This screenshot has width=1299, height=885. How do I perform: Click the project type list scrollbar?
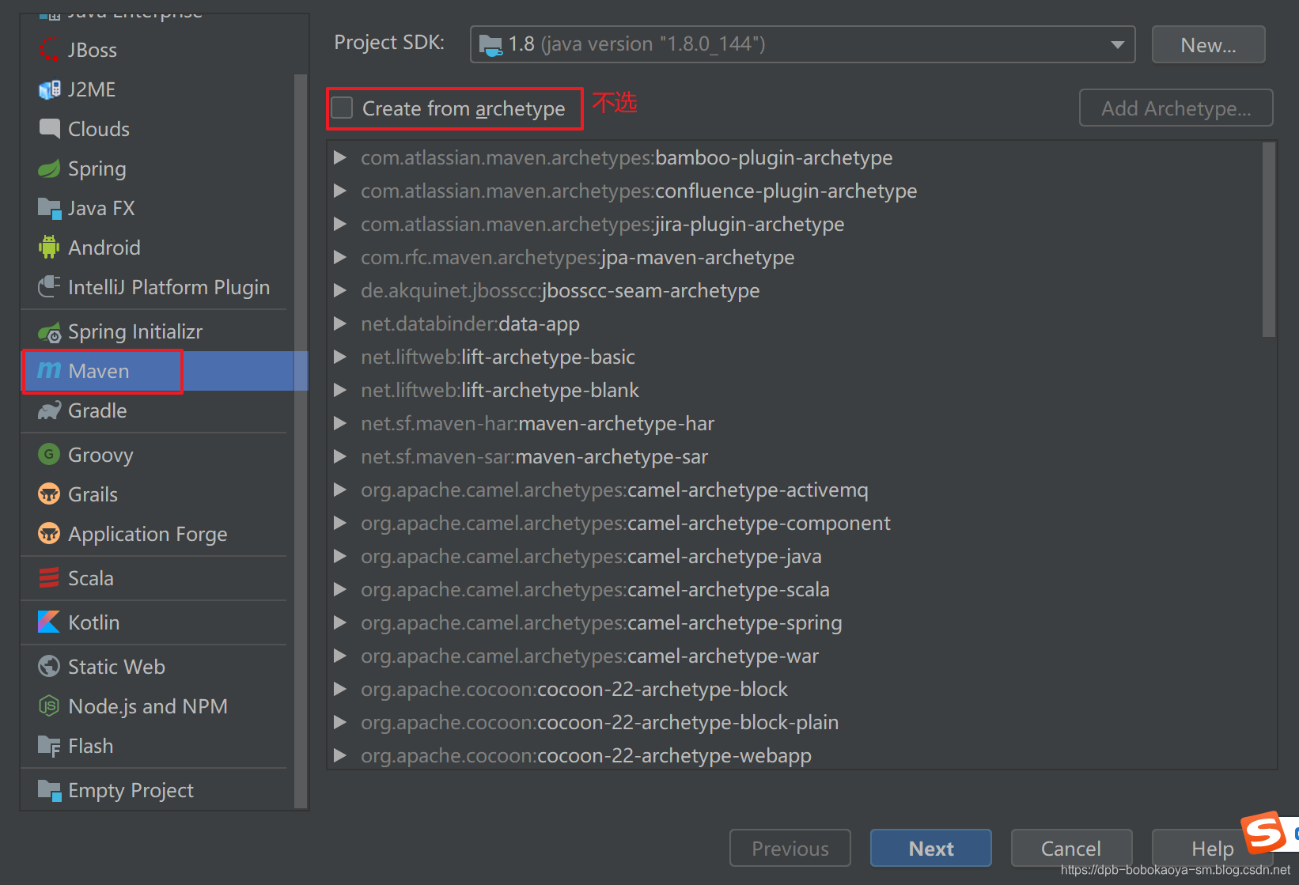300,441
